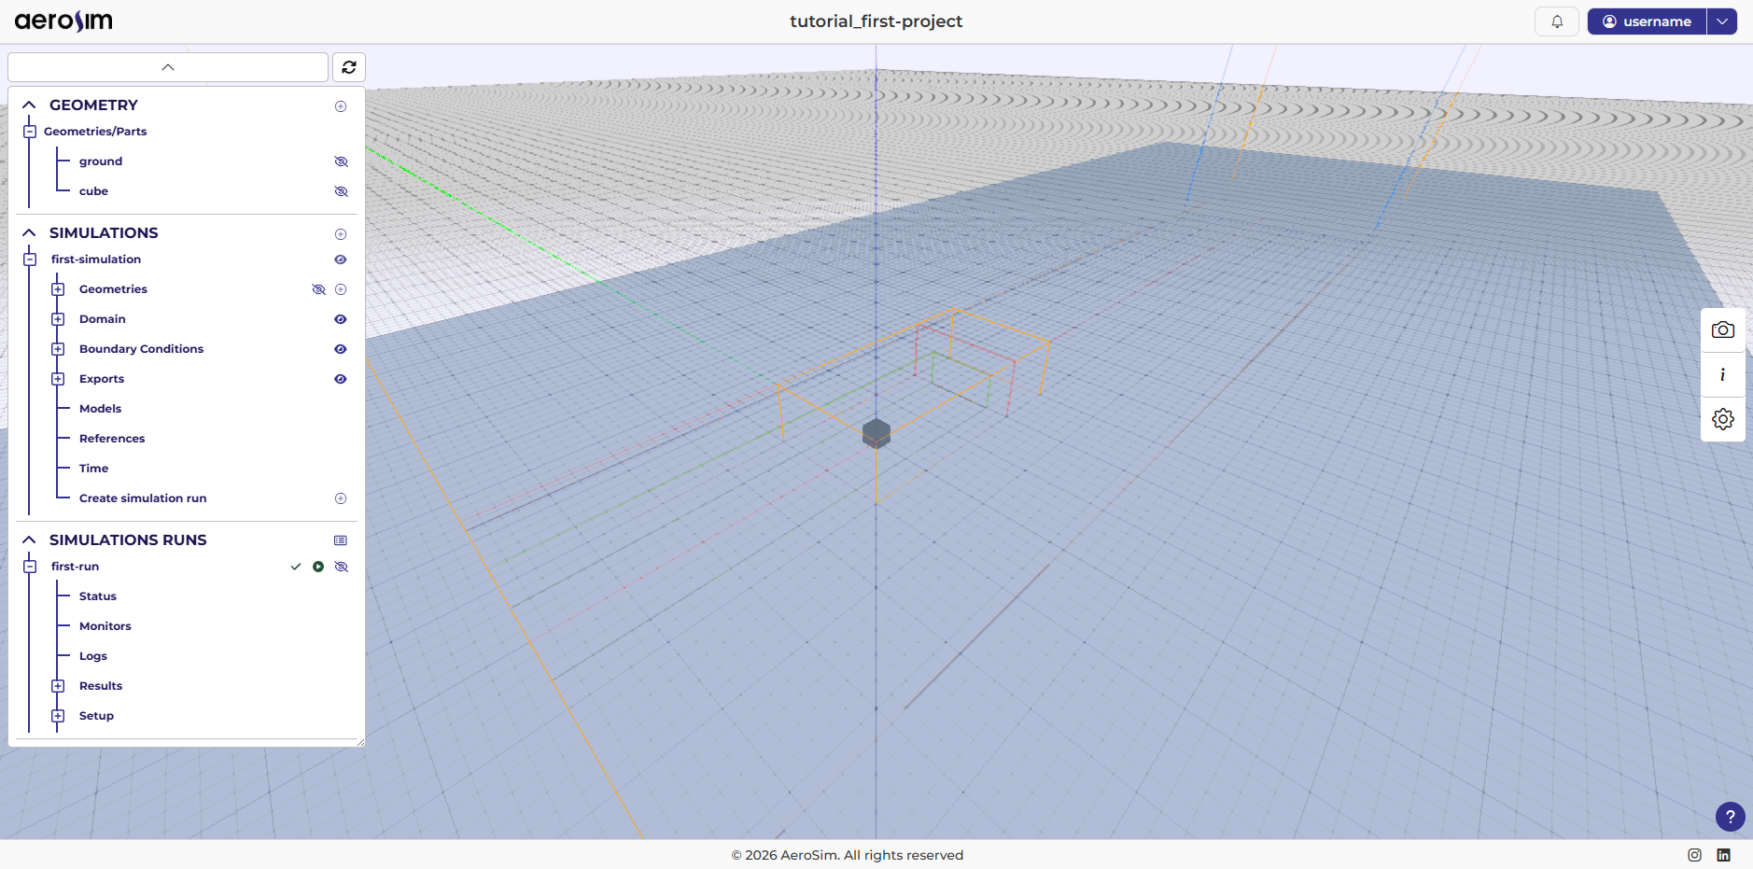
Task: Click the add icon next to Create simulation run
Action: click(x=341, y=498)
